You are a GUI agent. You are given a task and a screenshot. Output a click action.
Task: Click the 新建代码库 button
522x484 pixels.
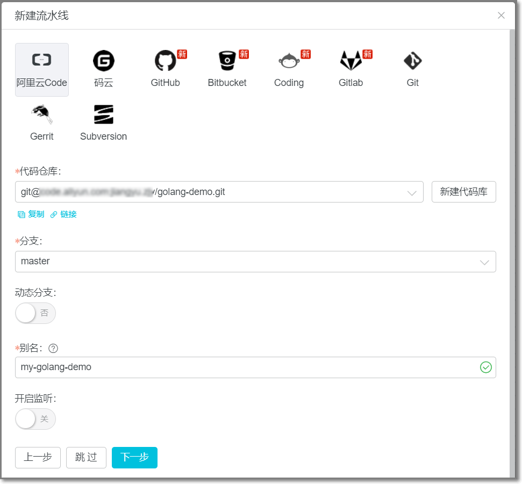pos(464,192)
